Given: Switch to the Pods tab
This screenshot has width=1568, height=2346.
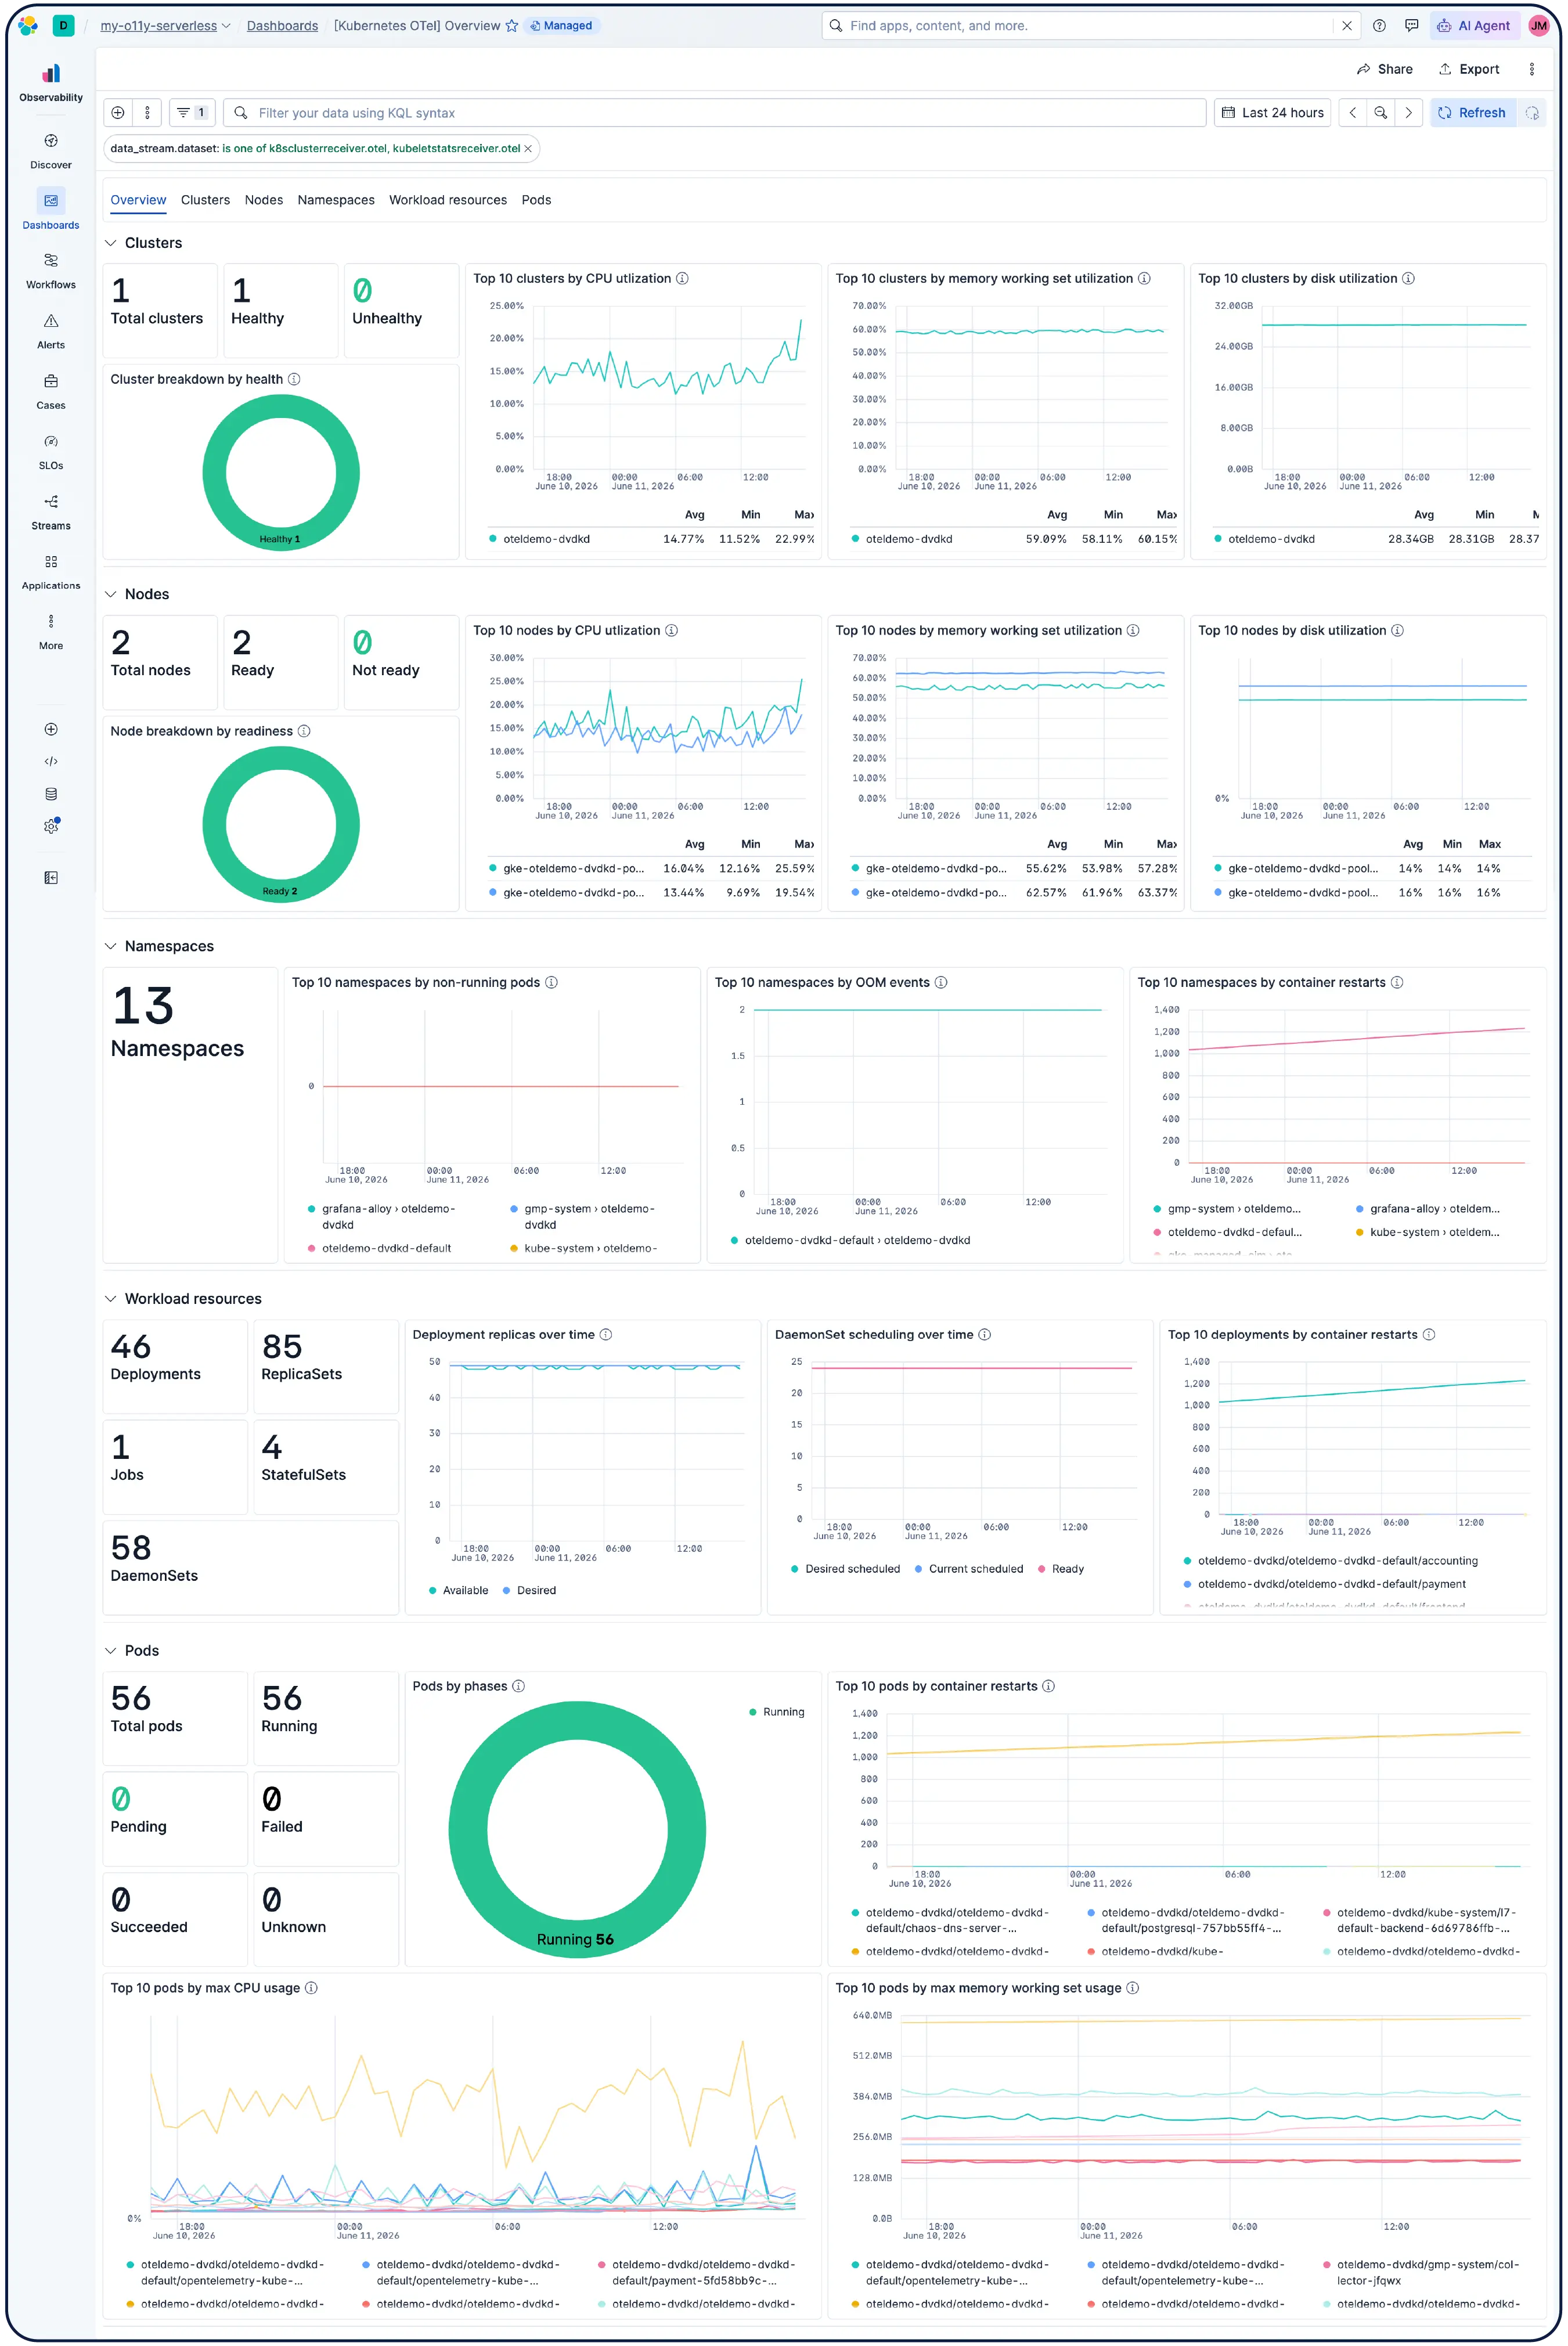Looking at the screenshot, I should [536, 200].
